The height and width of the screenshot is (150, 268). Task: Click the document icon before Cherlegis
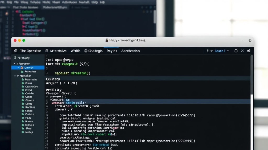coord(86,51)
